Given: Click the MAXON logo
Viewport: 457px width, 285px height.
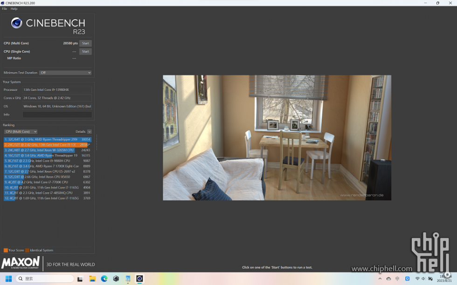Looking at the screenshot, I should tap(21, 263).
